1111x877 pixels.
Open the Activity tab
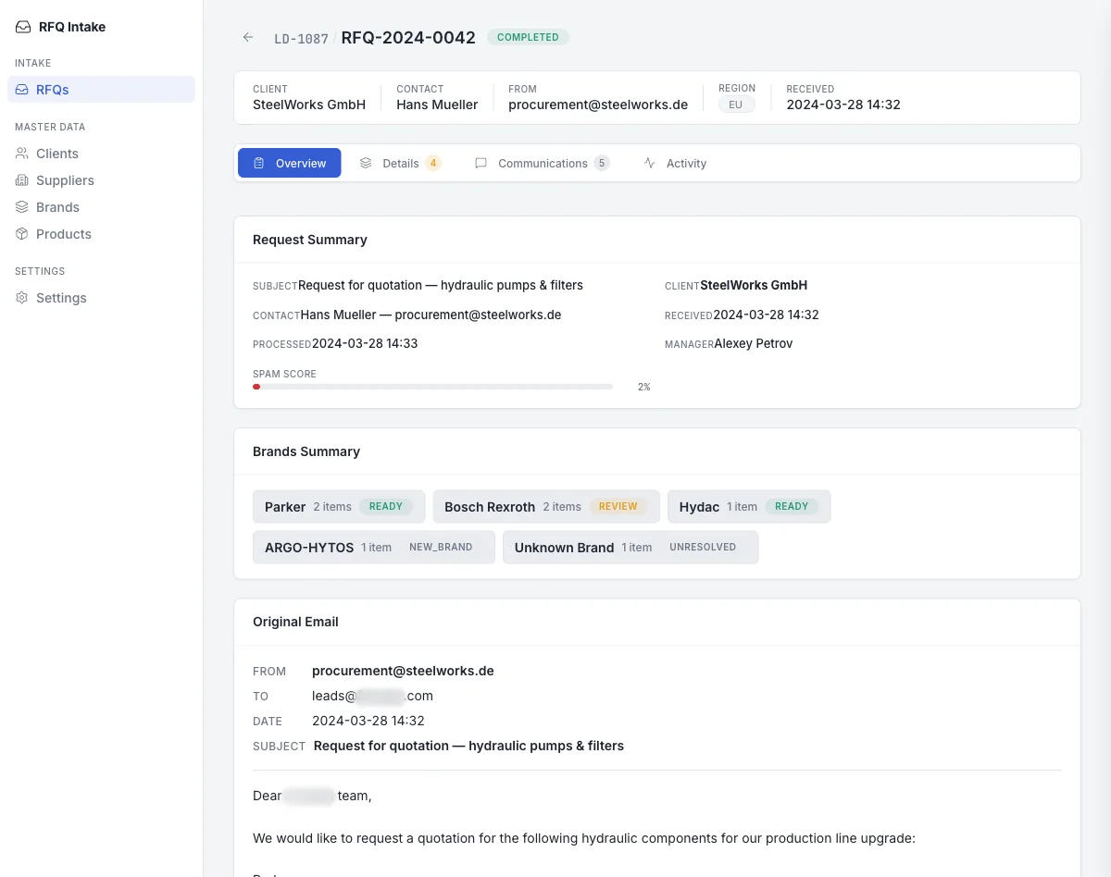pyautogui.click(x=675, y=163)
